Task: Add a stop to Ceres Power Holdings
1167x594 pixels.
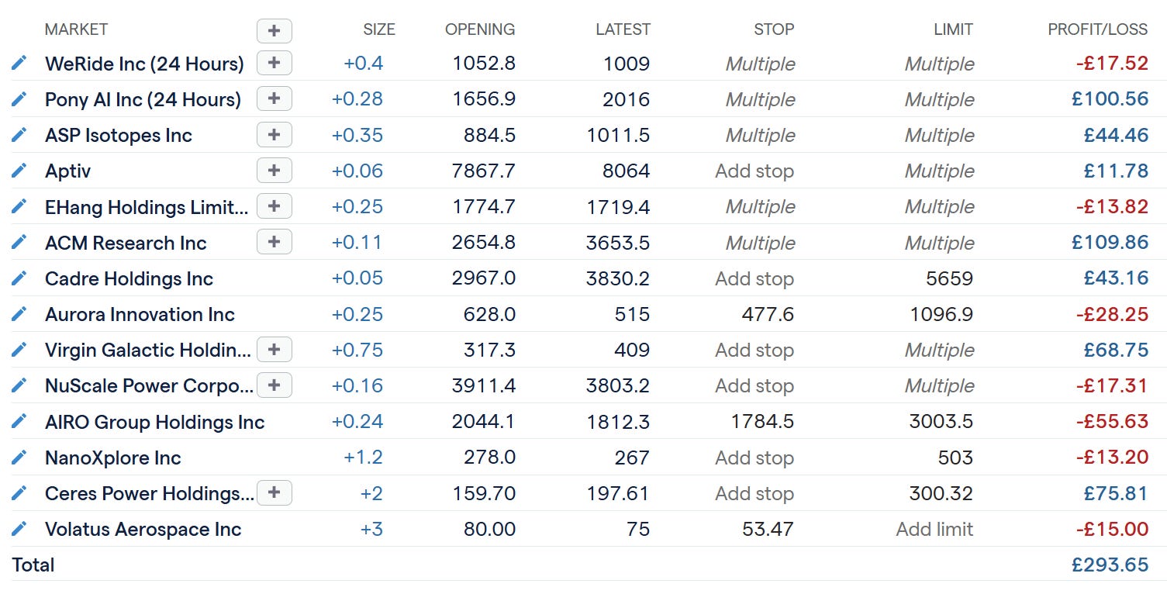Action: tap(754, 493)
